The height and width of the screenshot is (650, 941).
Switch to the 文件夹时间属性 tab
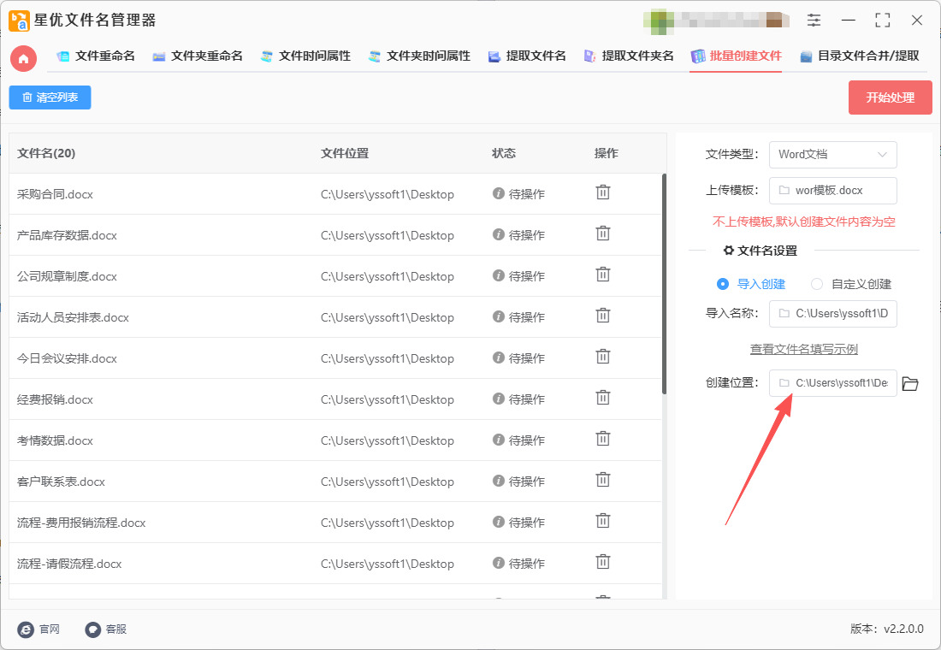tap(419, 56)
